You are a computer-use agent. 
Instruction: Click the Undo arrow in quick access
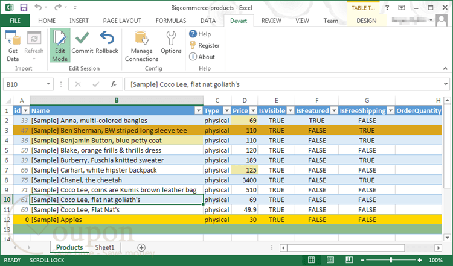(38, 7)
